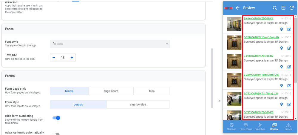Open the 3-772 CAT069 7m (38m) J.N link

pos(261,93)
